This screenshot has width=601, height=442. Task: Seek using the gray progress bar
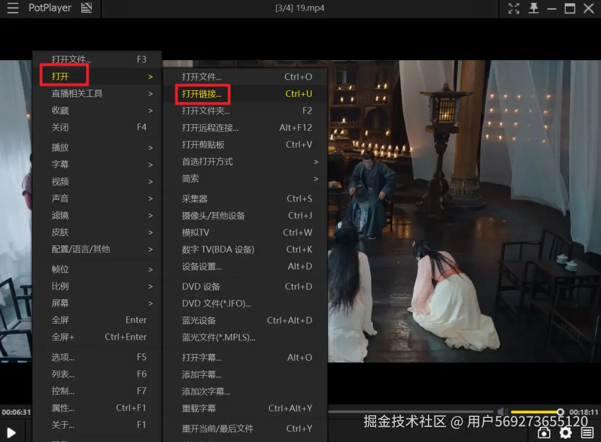coord(410,412)
